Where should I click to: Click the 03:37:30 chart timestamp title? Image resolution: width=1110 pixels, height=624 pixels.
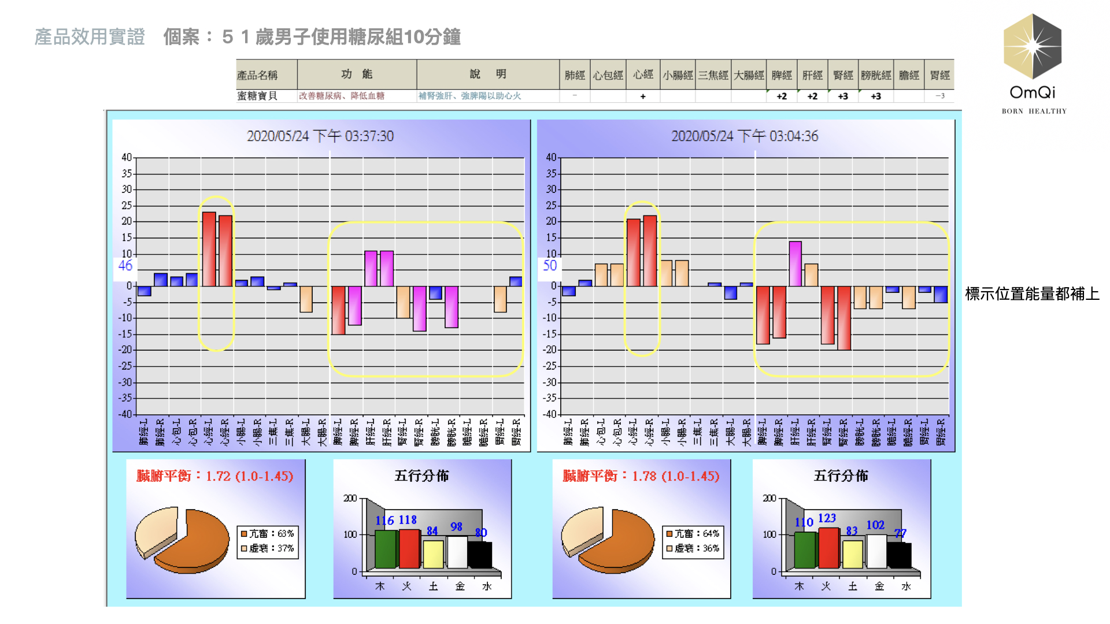pyautogui.click(x=320, y=136)
